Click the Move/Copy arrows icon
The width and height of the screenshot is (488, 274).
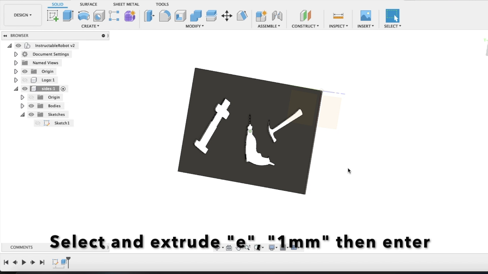(x=227, y=16)
